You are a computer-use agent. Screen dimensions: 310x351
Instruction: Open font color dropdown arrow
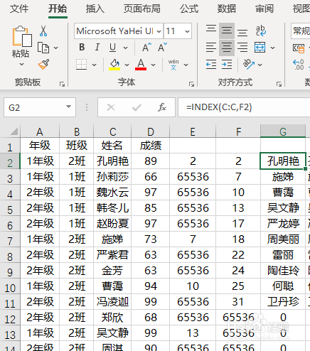click(x=154, y=65)
